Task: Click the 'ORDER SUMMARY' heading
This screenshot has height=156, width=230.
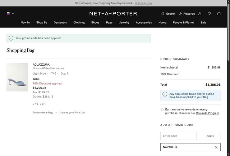Action: (x=175, y=59)
